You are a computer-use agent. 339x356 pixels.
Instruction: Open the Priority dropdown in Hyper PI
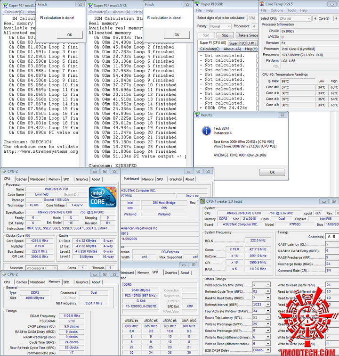point(220,26)
